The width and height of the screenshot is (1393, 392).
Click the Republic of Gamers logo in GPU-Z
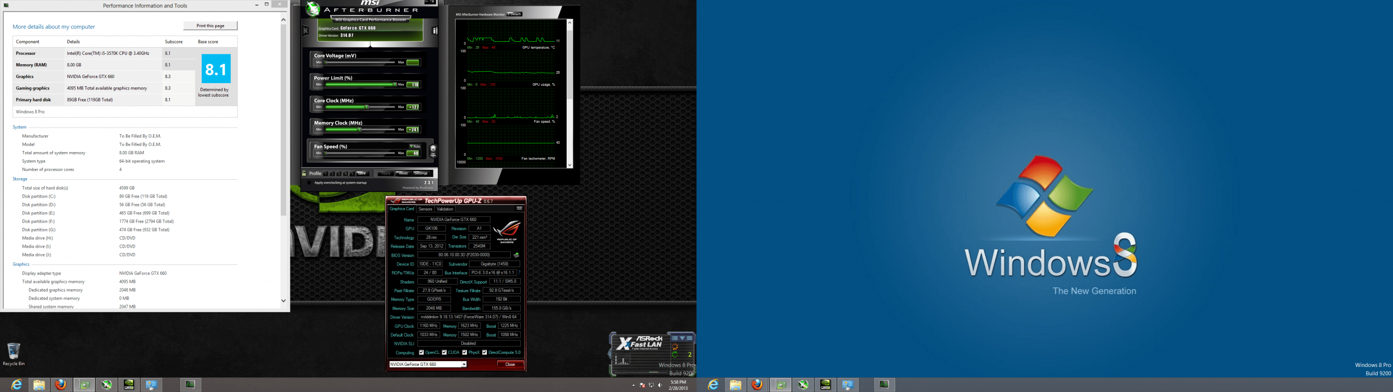tap(507, 232)
